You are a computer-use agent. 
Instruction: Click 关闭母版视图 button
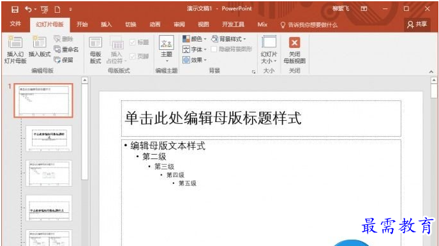(x=295, y=50)
